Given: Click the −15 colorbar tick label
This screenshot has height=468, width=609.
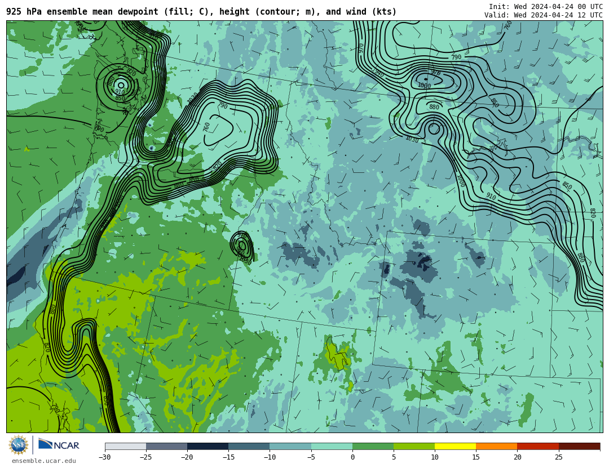Looking at the screenshot, I should pos(228,457).
